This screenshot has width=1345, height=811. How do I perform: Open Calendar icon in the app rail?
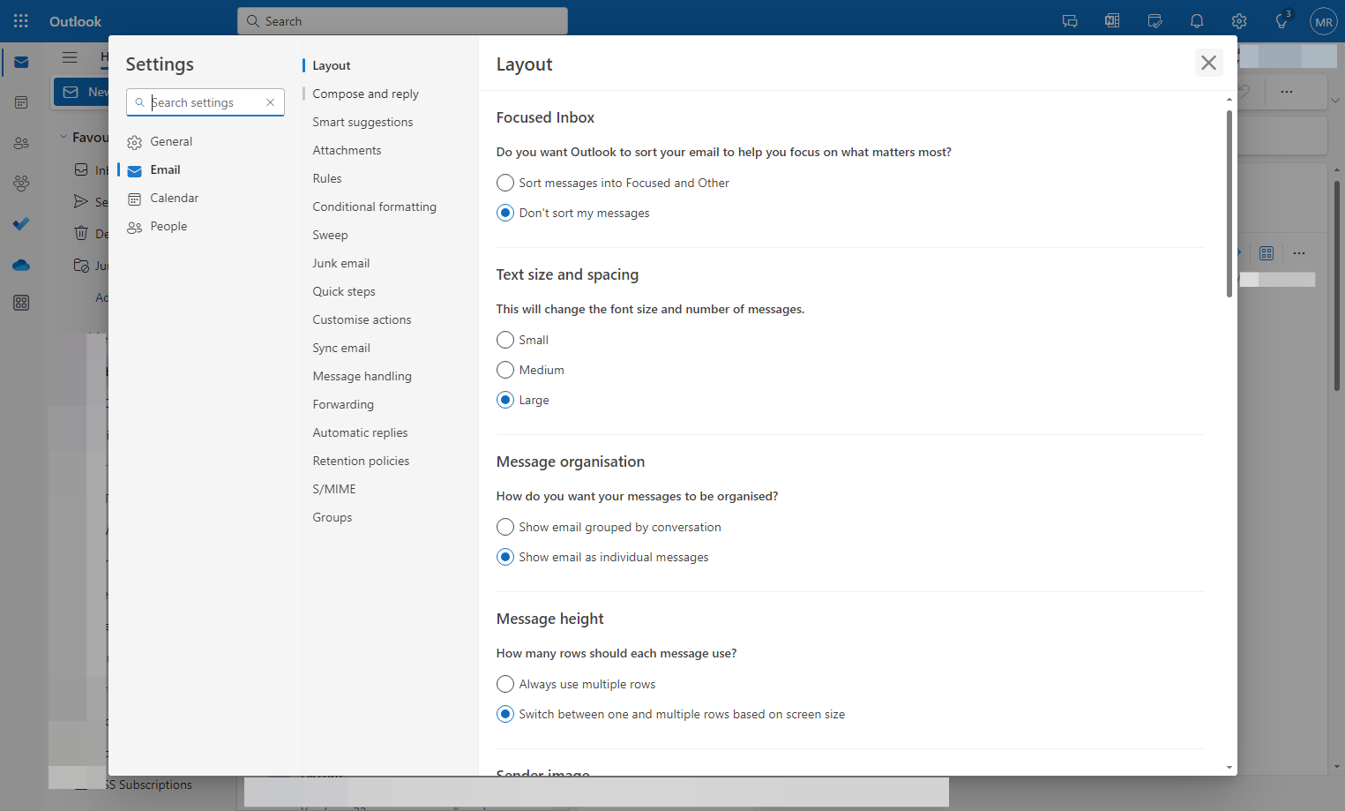click(21, 102)
